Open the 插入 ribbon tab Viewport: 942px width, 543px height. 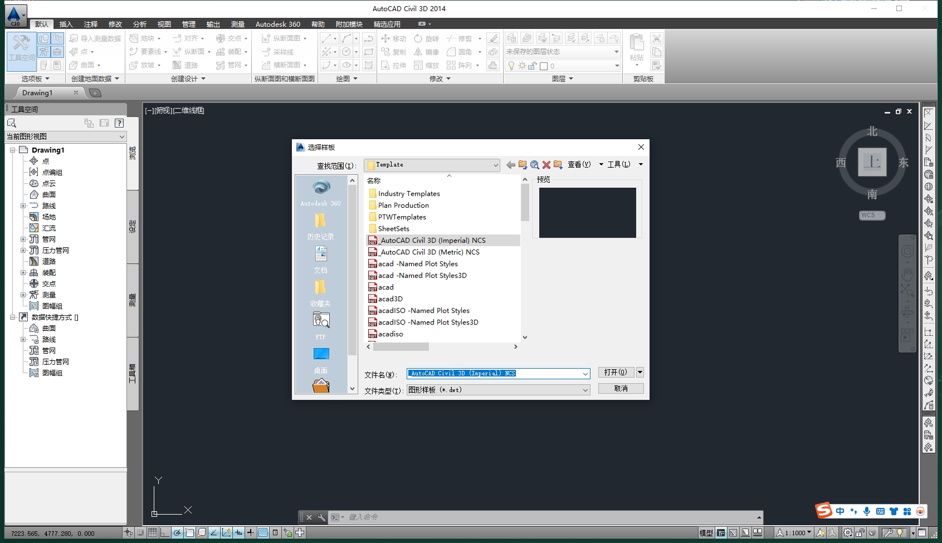coord(66,24)
